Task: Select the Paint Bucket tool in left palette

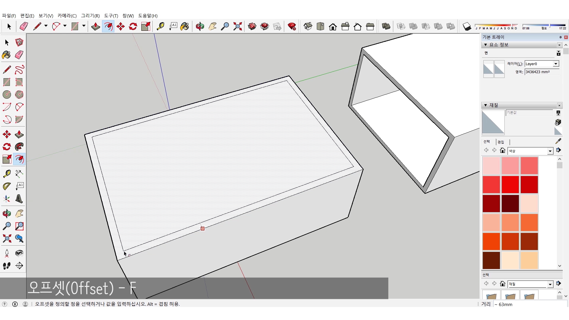Action: pyautogui.click(x=6, y=55)
